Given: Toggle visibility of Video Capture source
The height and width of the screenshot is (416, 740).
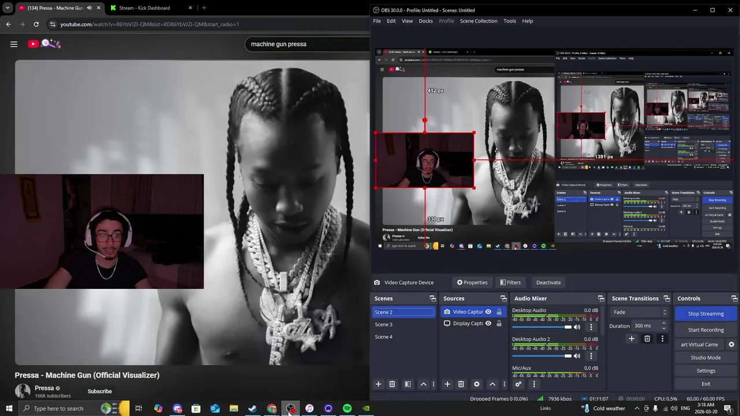Looking at the screenshot, I should tap(488, 312).
